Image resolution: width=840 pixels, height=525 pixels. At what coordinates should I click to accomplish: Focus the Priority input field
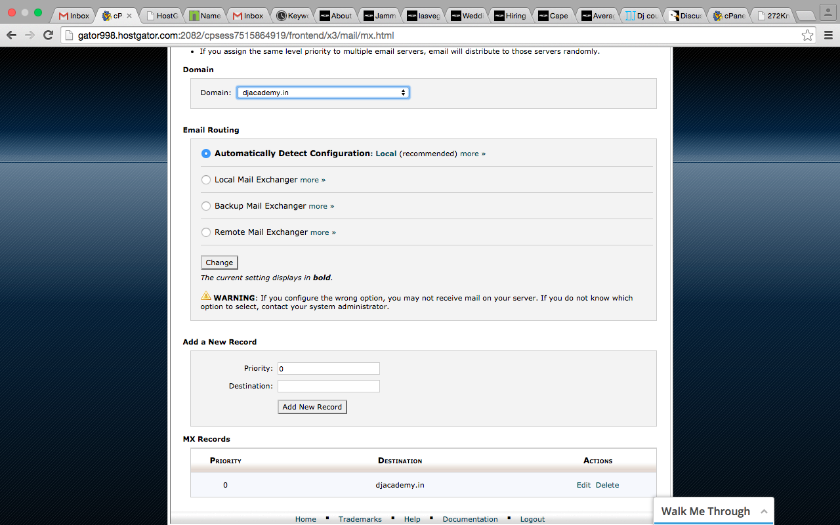[329, 369]
